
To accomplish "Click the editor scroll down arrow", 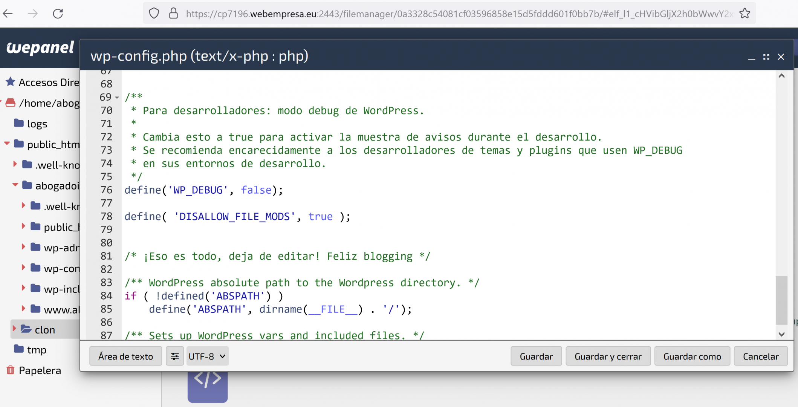I will pyautogui.click(x=781, y=334).
